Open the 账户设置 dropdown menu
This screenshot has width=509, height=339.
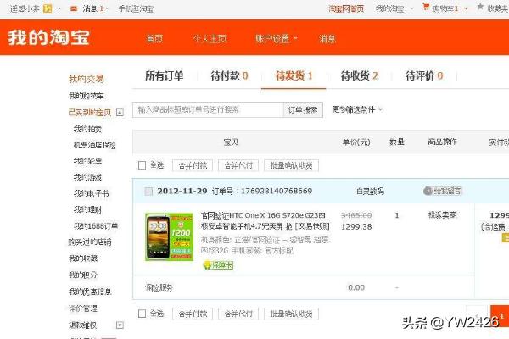[x=276, y=39]
